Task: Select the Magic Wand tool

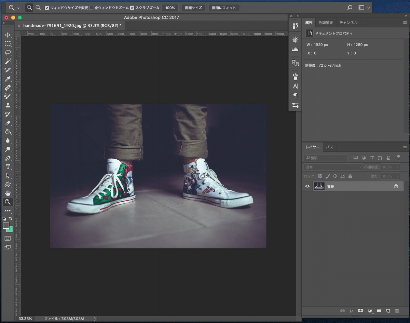Action: pyautogui.click(x=8, y=61)
